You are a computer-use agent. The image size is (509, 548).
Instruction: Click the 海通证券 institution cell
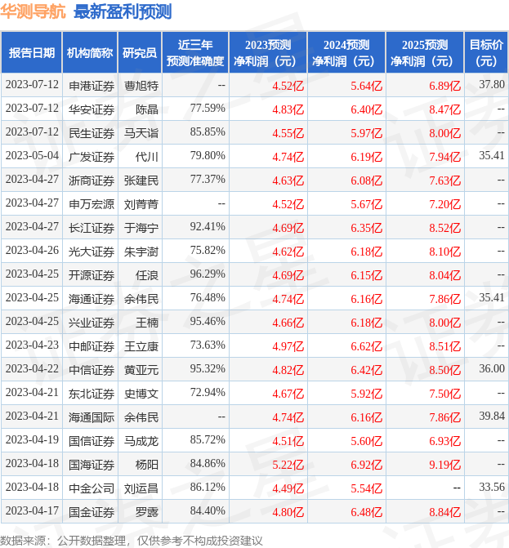click(92, 299)
